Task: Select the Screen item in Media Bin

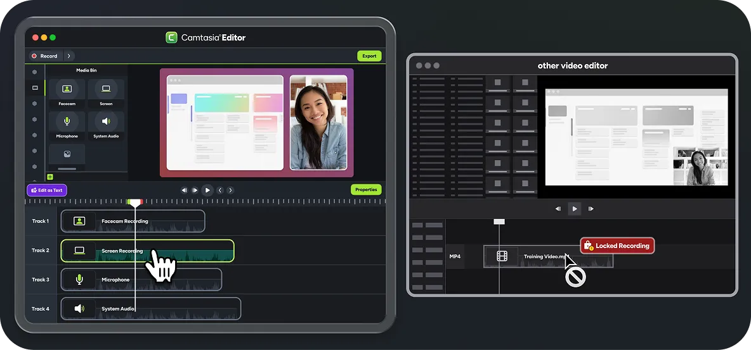Action: coord(106,93)
